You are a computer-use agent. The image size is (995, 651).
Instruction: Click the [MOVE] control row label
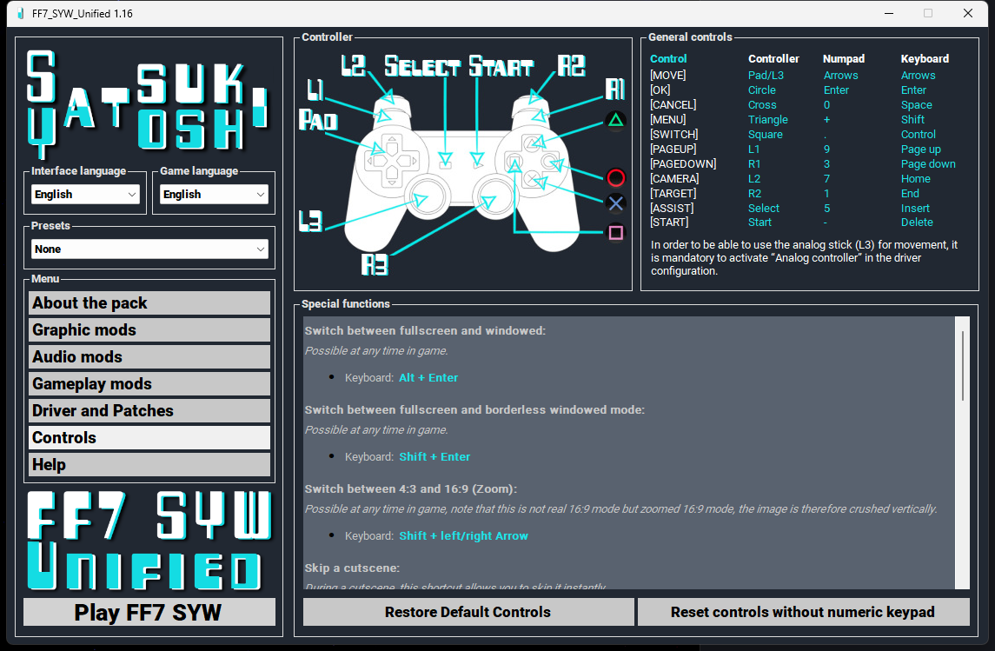tap(667, 75)
